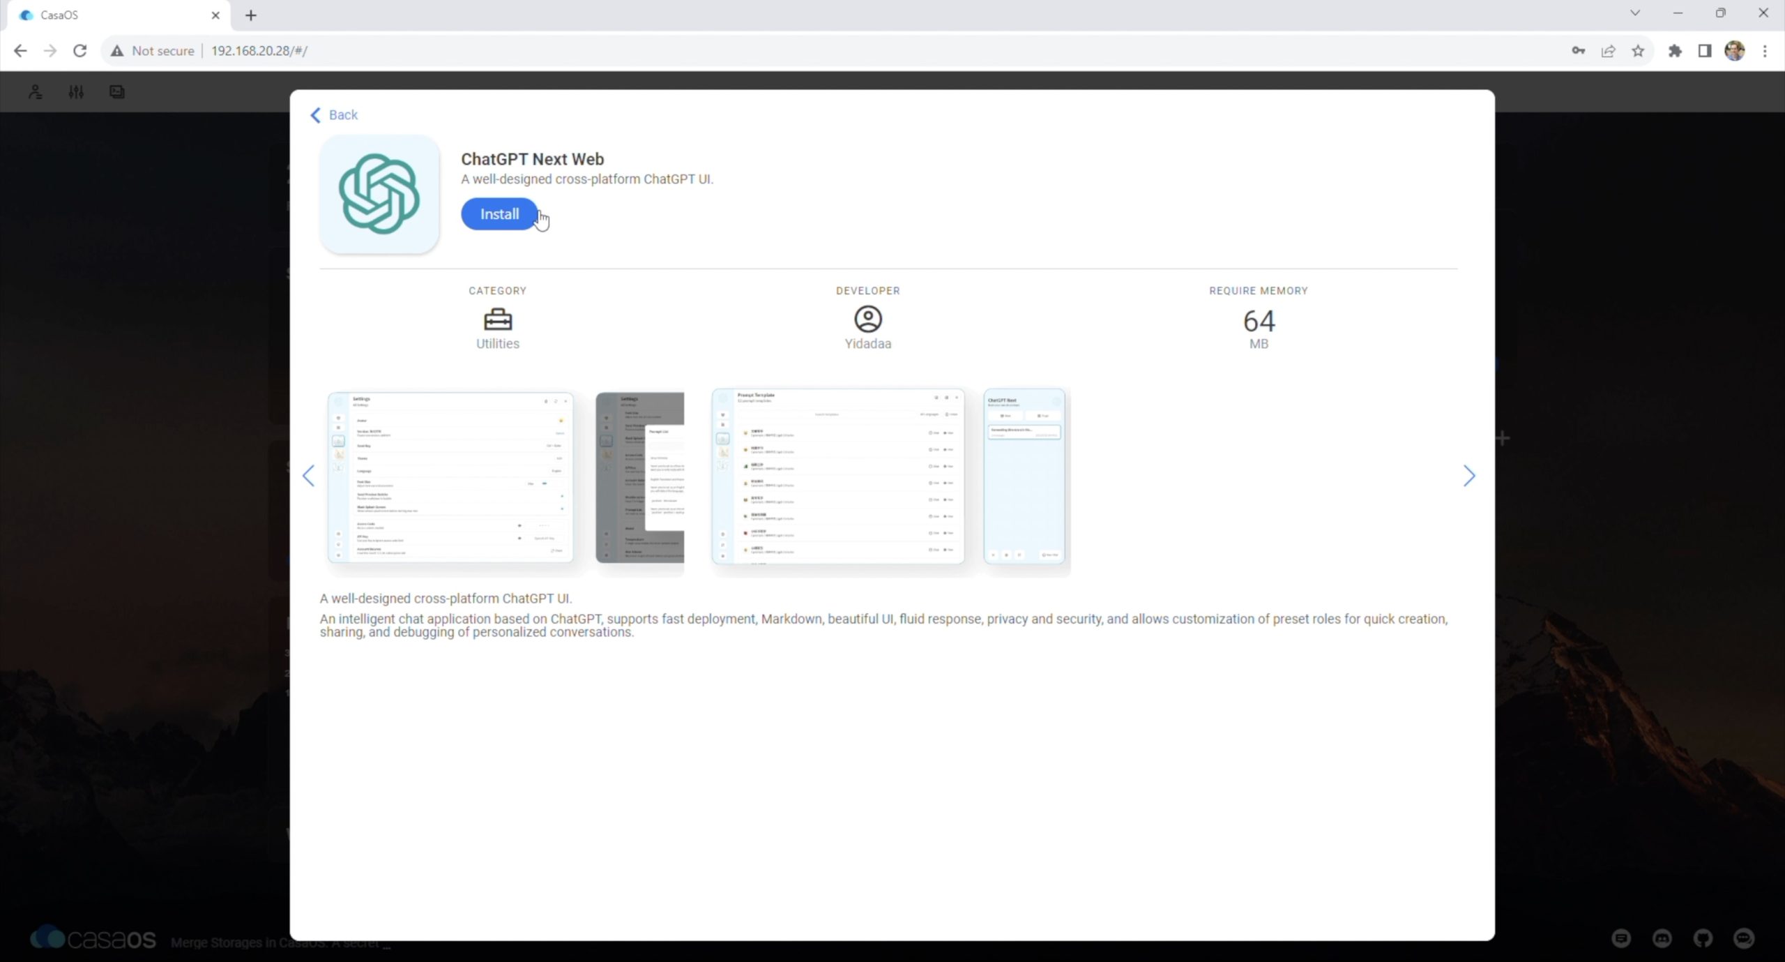
Task: Show next screenshots with right chevron arrow
Action: tap(1468, 476)
